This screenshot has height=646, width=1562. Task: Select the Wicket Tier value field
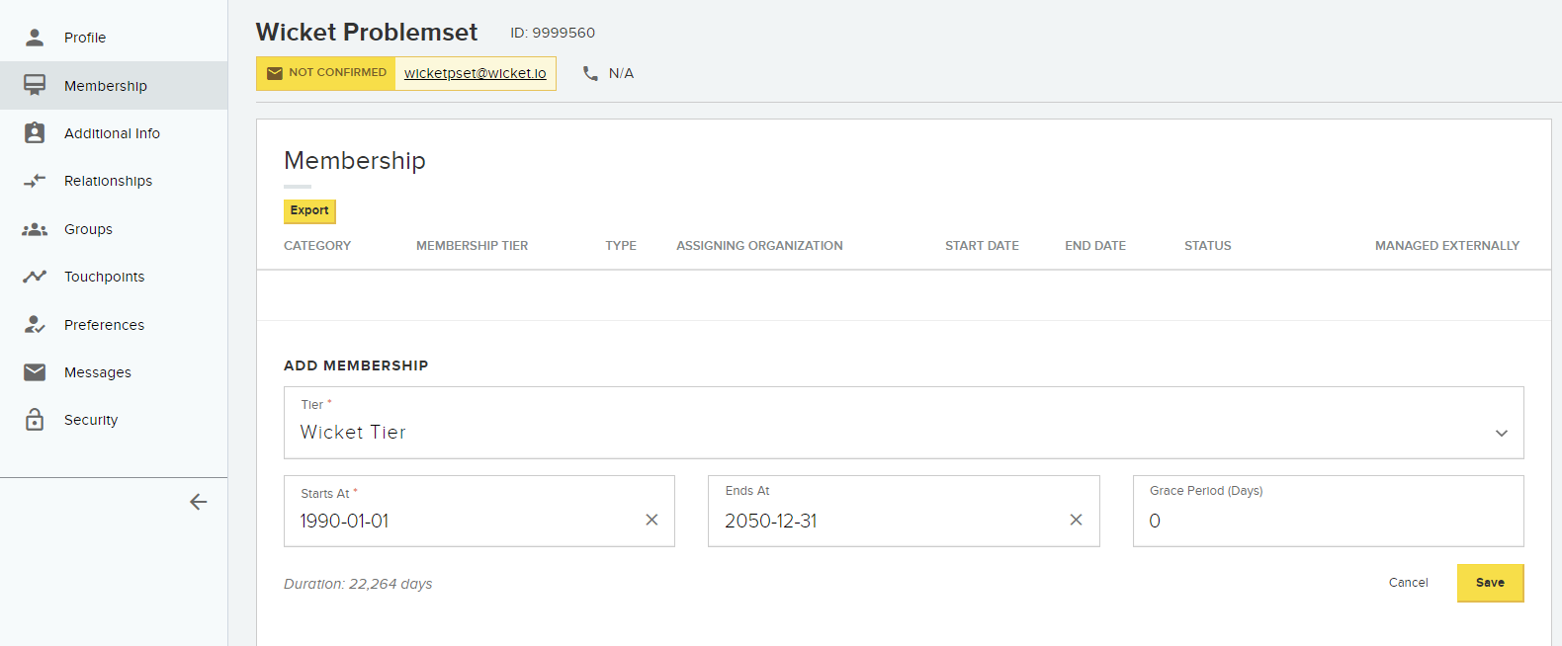[904, 423]
